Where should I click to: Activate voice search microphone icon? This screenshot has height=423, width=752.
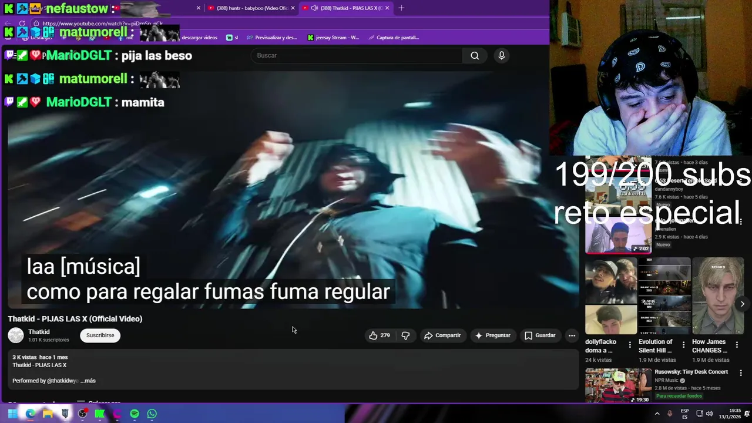501,55
